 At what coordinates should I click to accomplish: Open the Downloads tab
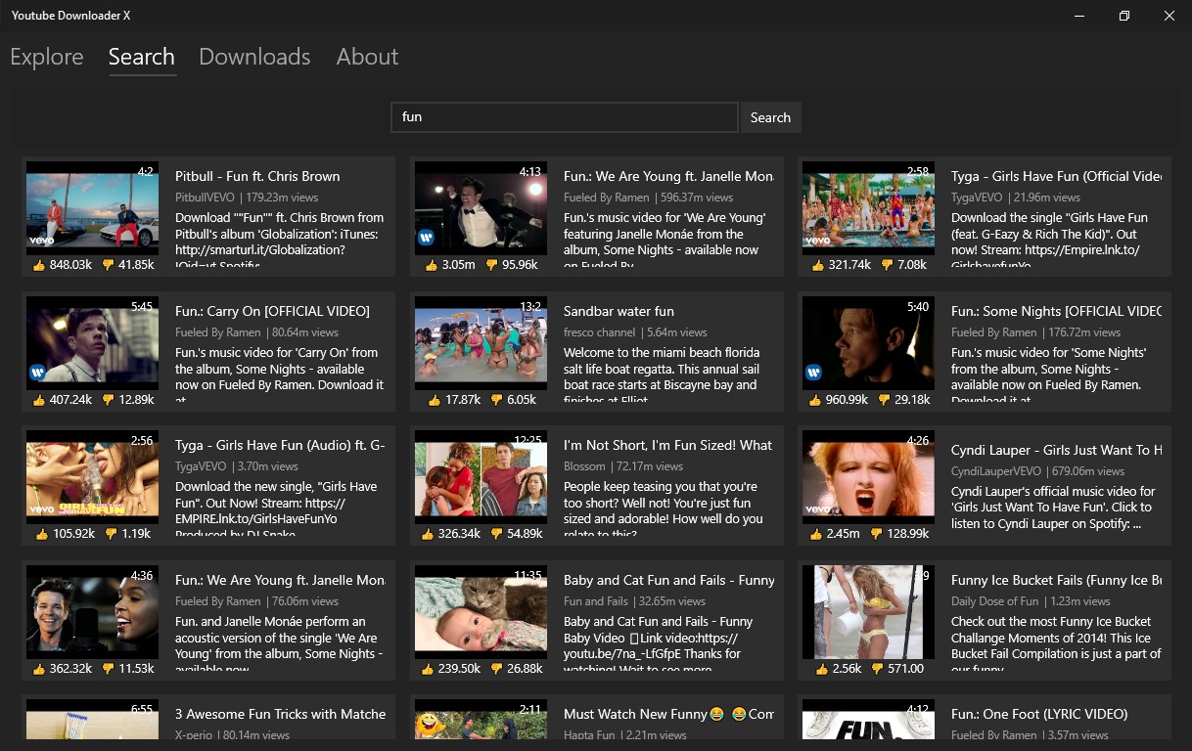click(x=254, y=57)
